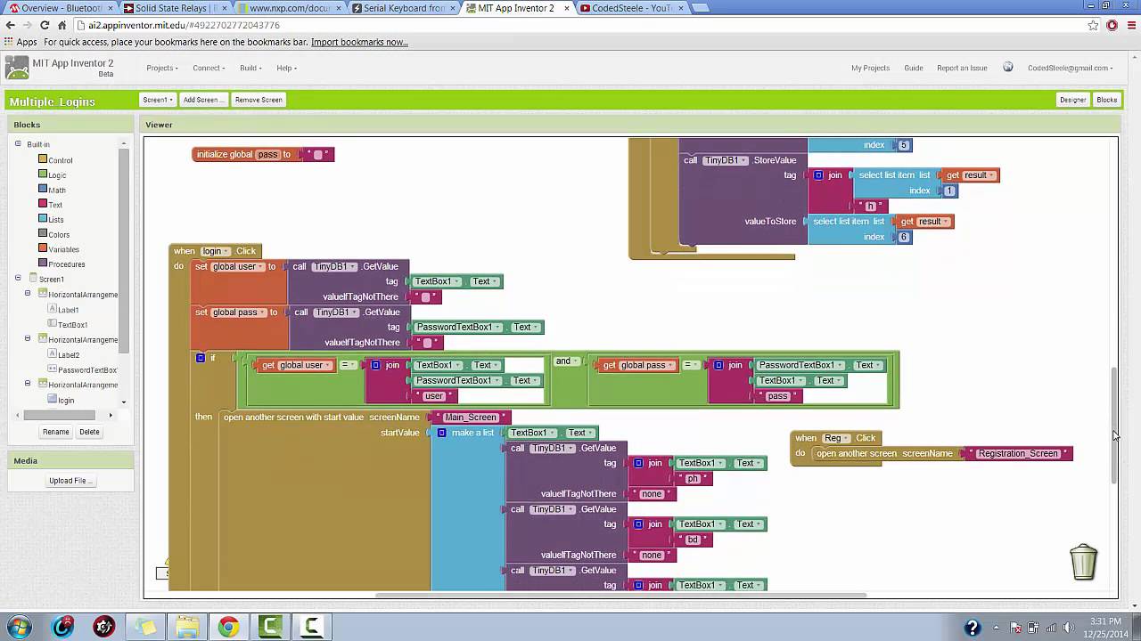The width and height of the screenshot is (1141, 641).
Task: Click the mutator icon on make a list
Action: 441,433
